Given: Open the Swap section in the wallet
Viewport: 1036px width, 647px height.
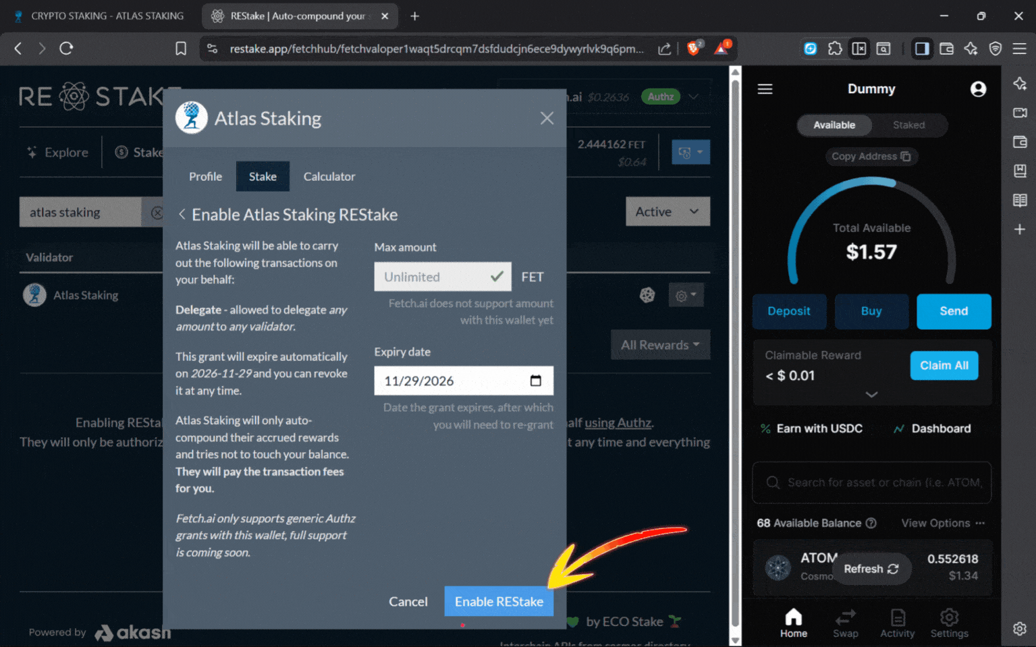Looking at the screenshot, I should (845, 622).
